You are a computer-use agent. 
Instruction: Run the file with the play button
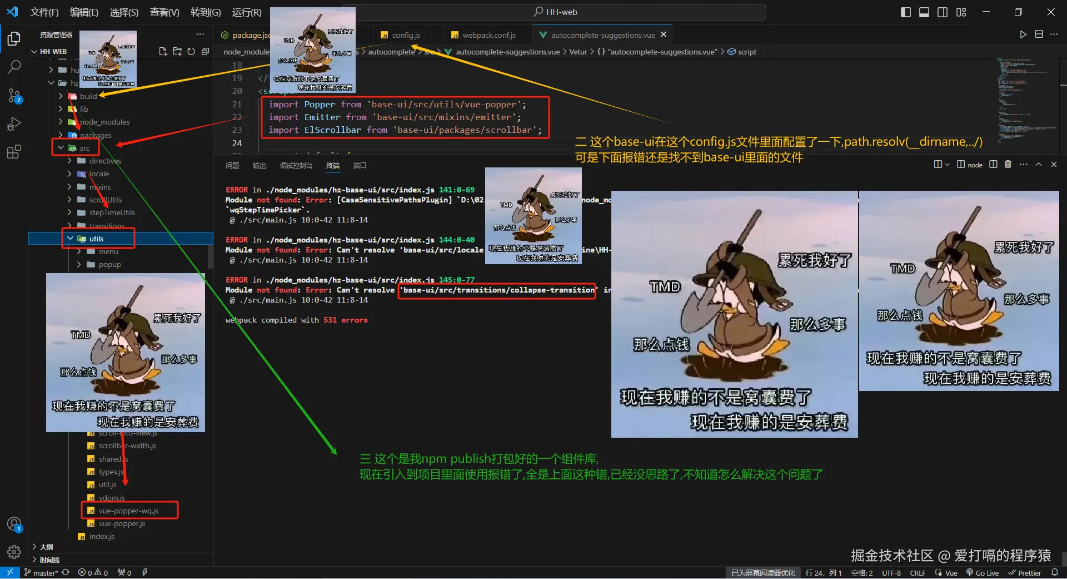(1023, 34)
